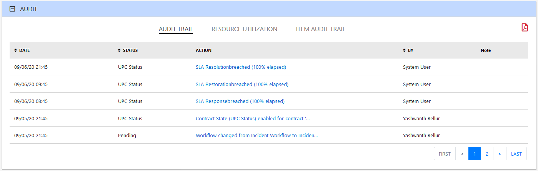Jump to page 2
Image resolution: width=538 pixels, height=171 pixels.
point(487,154)
